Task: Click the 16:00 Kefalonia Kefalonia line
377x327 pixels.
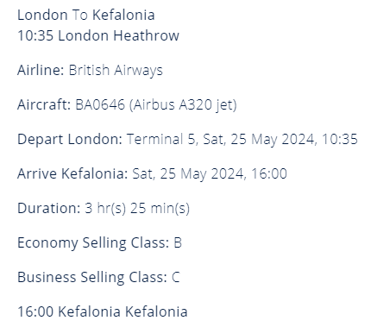Action: (x=103, y=311)
